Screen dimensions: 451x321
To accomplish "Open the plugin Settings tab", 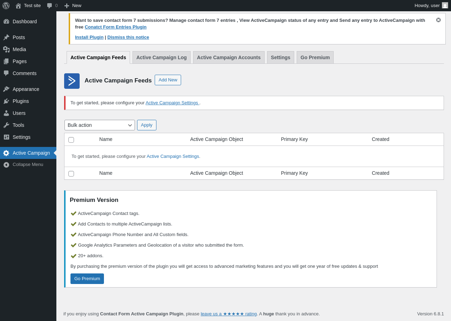I will [x=280, y=57].
